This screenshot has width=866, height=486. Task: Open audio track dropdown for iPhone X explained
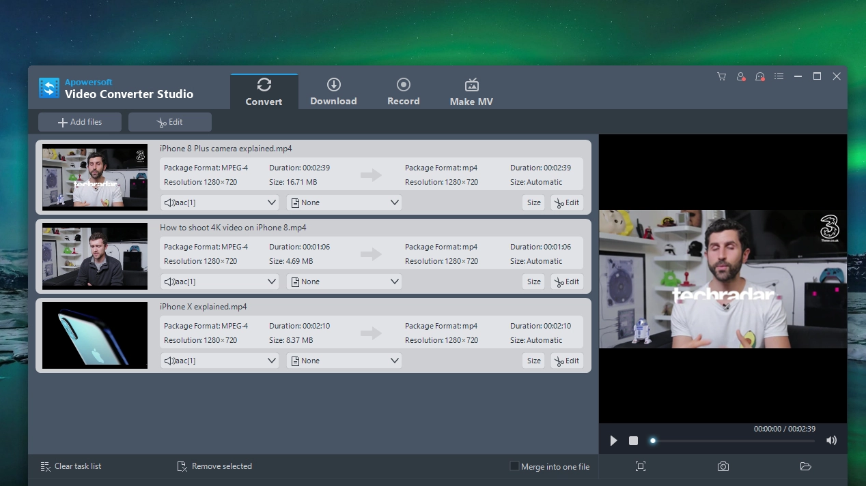[x=220, y=361]
